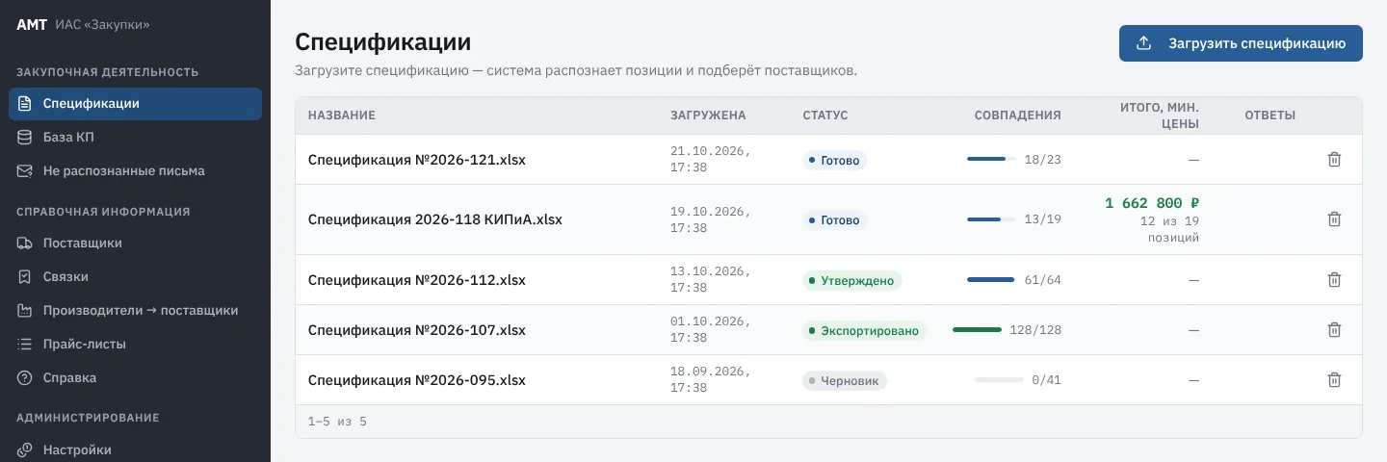Open Спецификация №2026-112.xlsx
Image resolution: width=1387 pixels, height=462 pixels.
[417, 280]
